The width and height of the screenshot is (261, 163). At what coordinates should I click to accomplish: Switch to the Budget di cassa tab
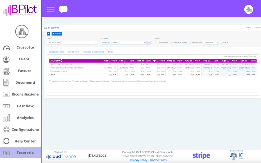click(x=56, y=52)
